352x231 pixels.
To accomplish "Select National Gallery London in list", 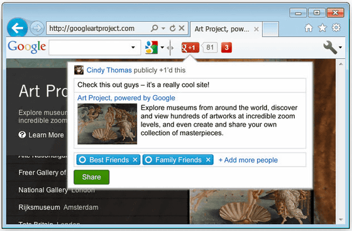I will coord(57,190).
